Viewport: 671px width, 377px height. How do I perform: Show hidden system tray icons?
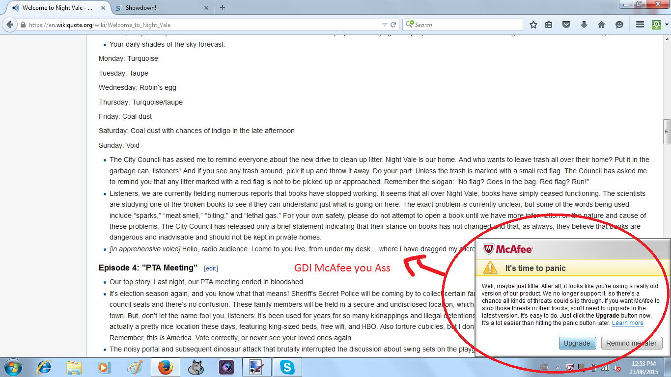click(557, 367)
